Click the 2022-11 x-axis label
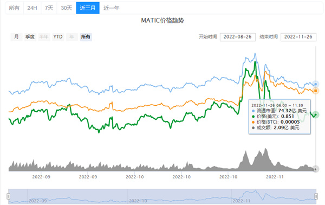Image resolution: width=325 pixels, height=205 pixels. [x=275, y=177]
